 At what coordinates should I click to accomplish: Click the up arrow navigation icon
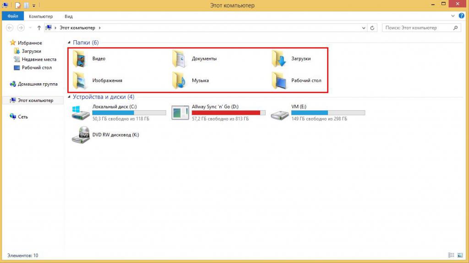[x=39, y=28]
